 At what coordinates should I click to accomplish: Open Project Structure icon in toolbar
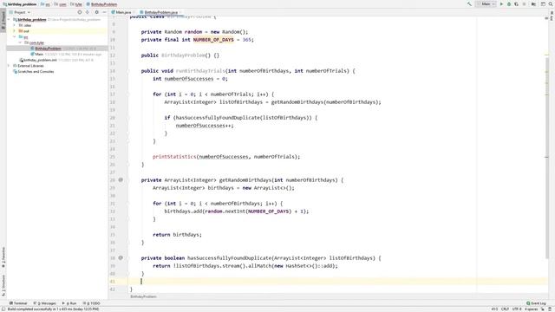[533, 4]
